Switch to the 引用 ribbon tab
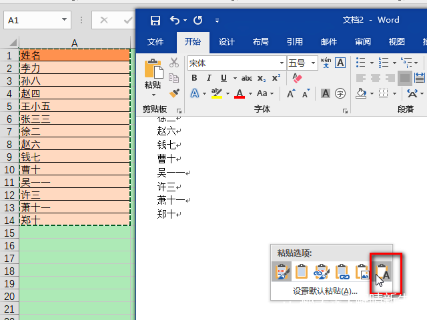The image size is (427, 320). tap(295, 42)
